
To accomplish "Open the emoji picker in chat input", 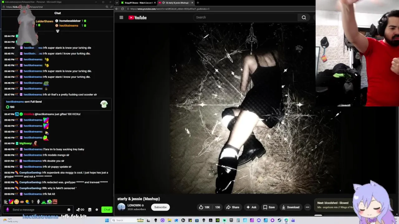I will 69,210.
